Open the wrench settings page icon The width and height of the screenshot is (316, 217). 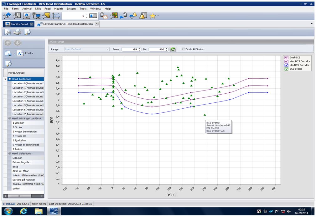click(x=8, y=32)
